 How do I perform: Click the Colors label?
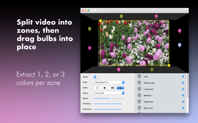[85, 93]
